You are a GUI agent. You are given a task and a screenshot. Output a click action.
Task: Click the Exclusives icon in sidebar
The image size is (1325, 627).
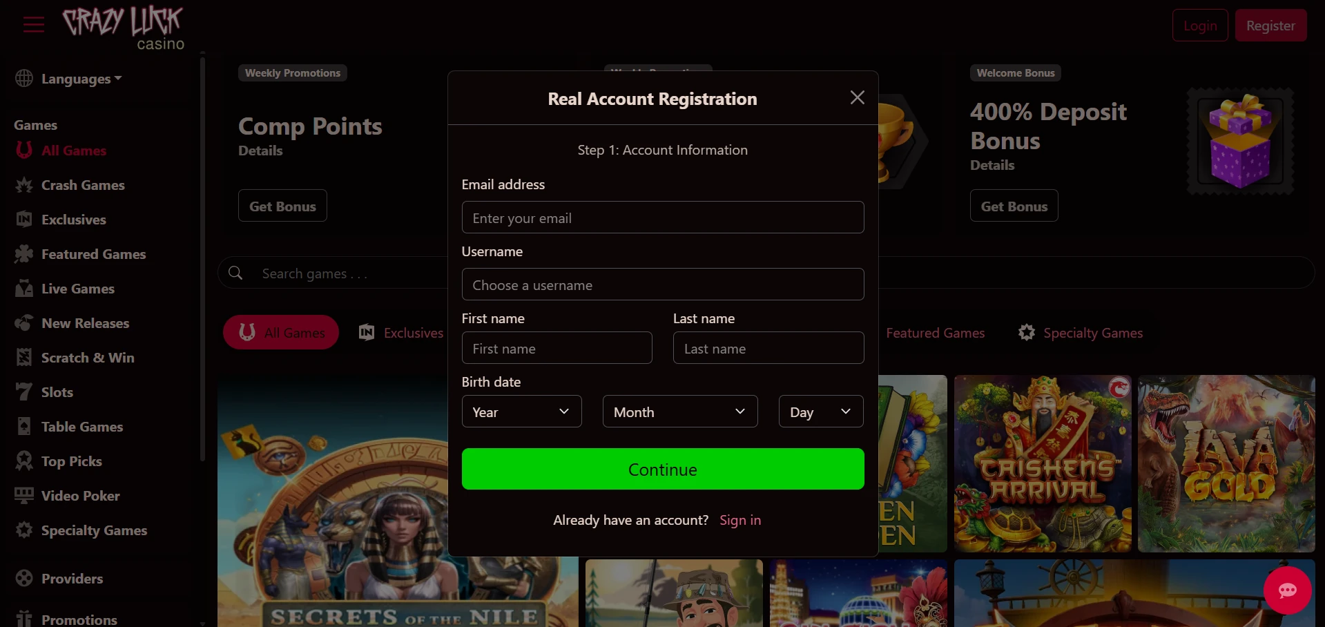click(x=24, y=220)
